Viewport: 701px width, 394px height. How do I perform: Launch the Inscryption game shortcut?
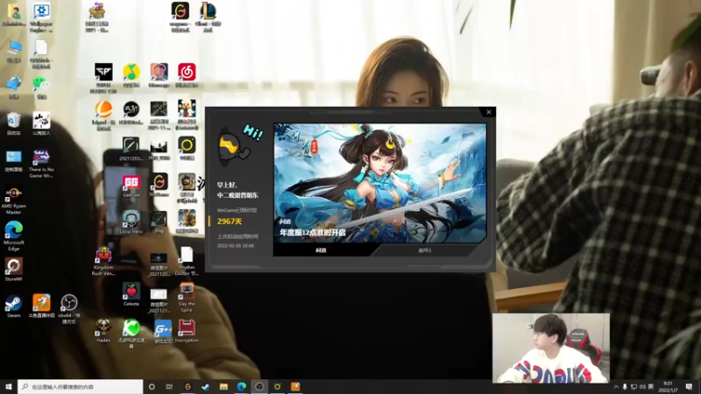click(187, 331)
